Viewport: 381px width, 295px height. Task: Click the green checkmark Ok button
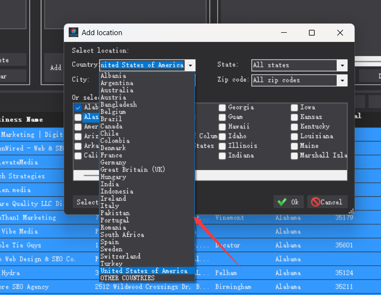tap(288, 202)
